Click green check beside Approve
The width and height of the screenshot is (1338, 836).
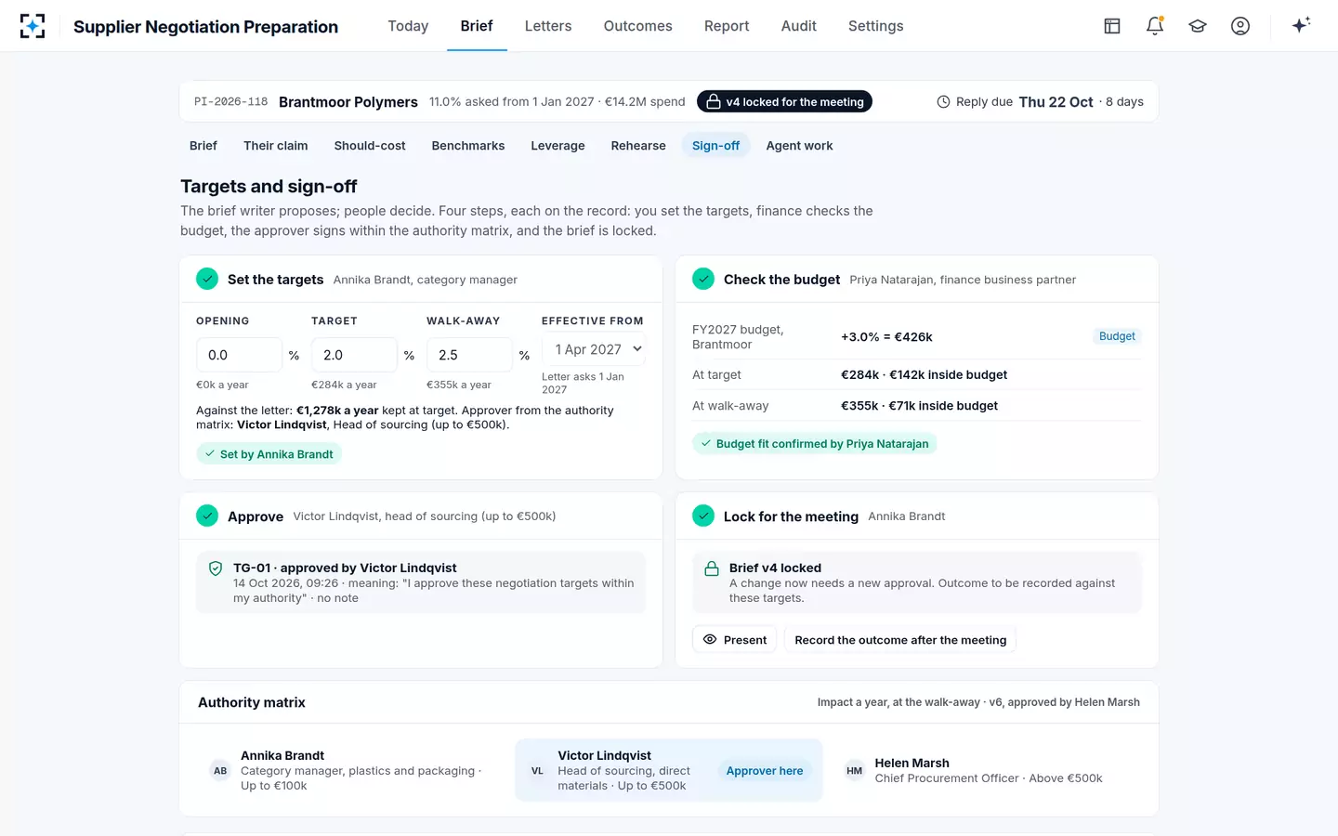[x=207, y=516]
